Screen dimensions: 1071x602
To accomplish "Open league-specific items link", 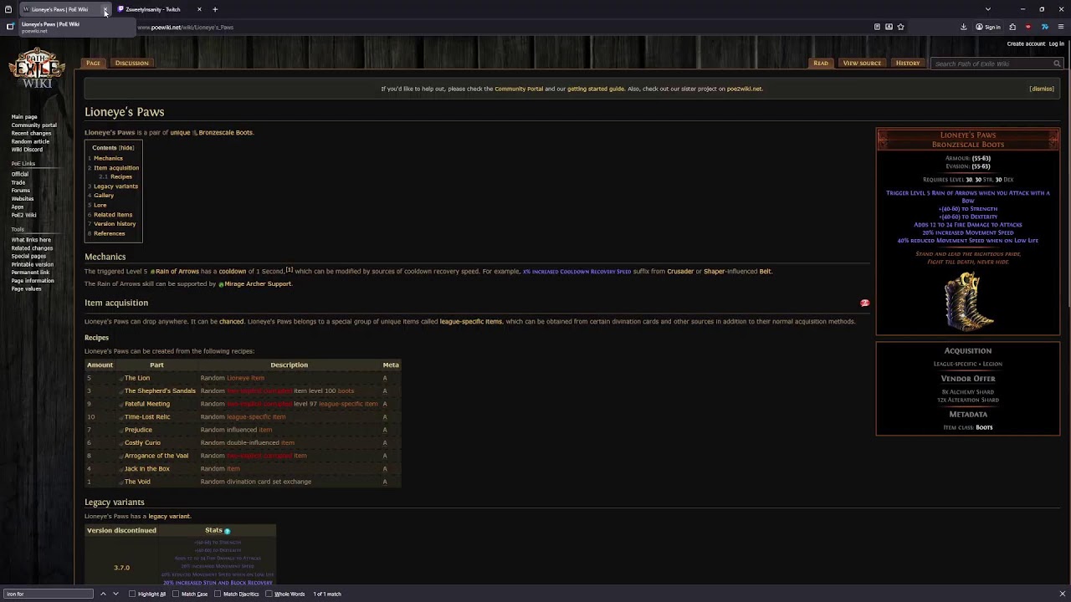I will [x=471, y=321].
